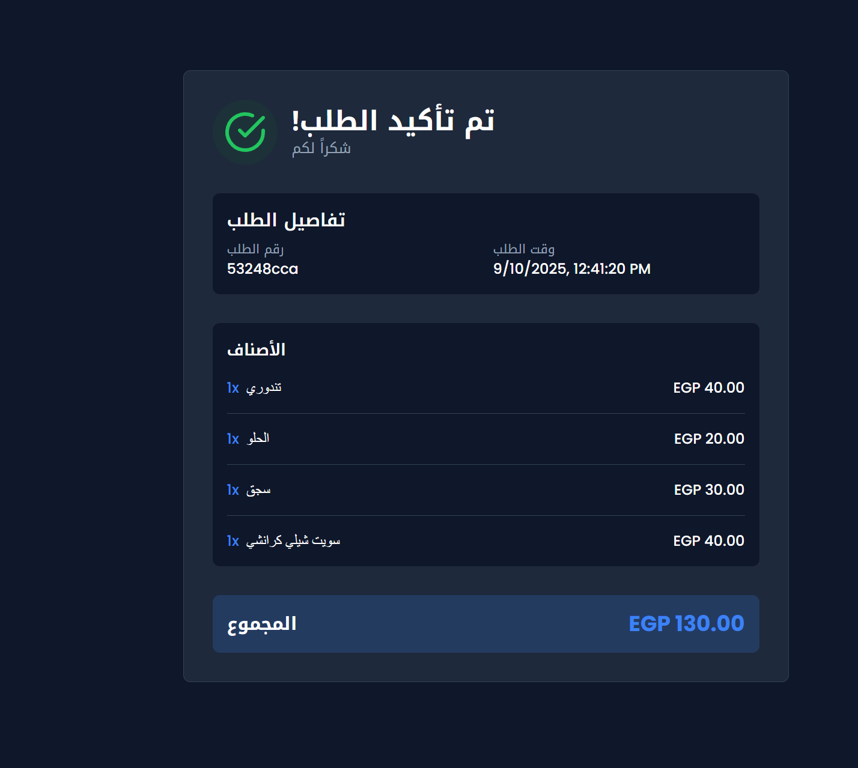Click the dessert item row name

pos(258,438)
